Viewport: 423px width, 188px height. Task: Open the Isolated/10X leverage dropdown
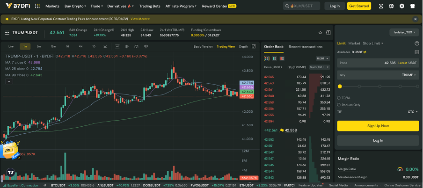404,32
